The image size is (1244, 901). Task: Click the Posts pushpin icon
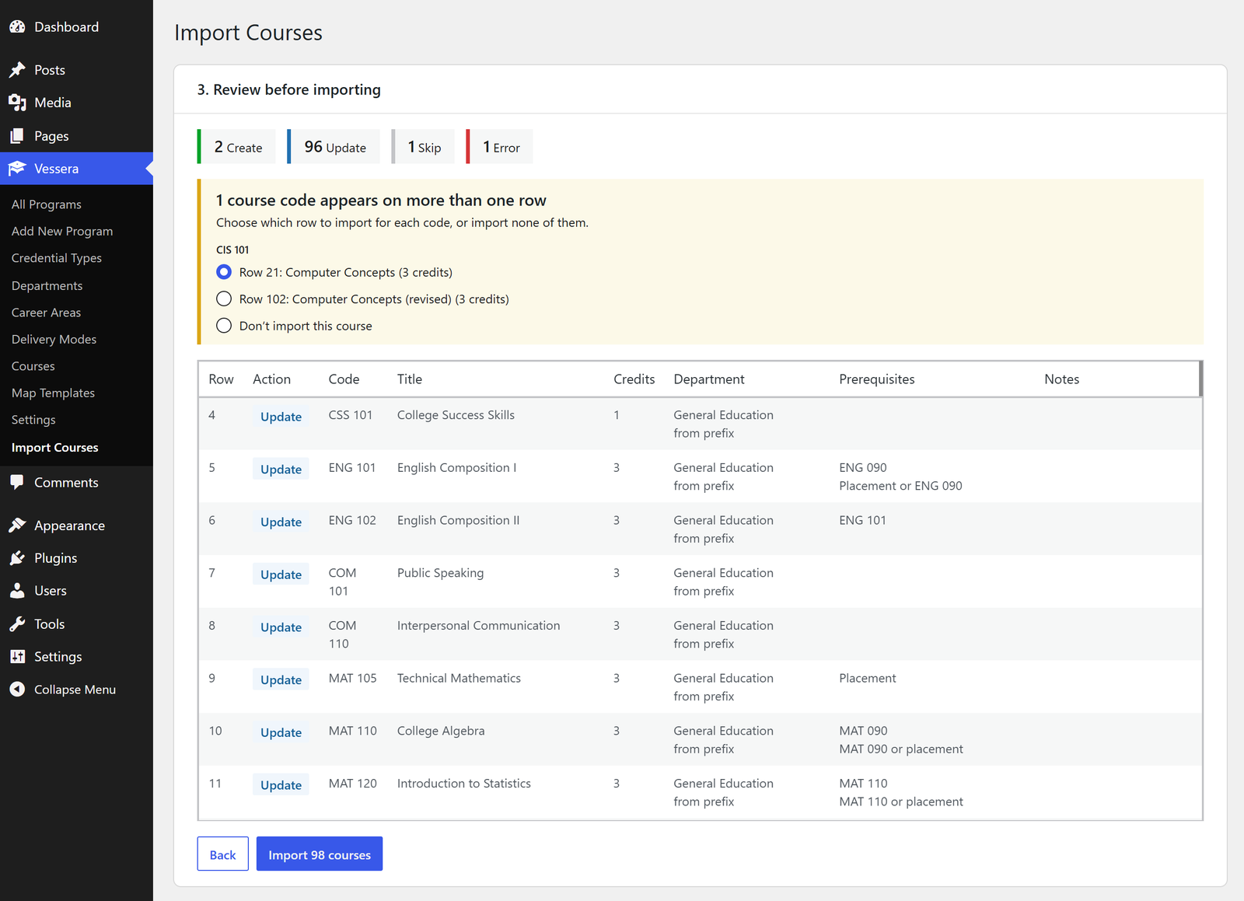(17, 70)
